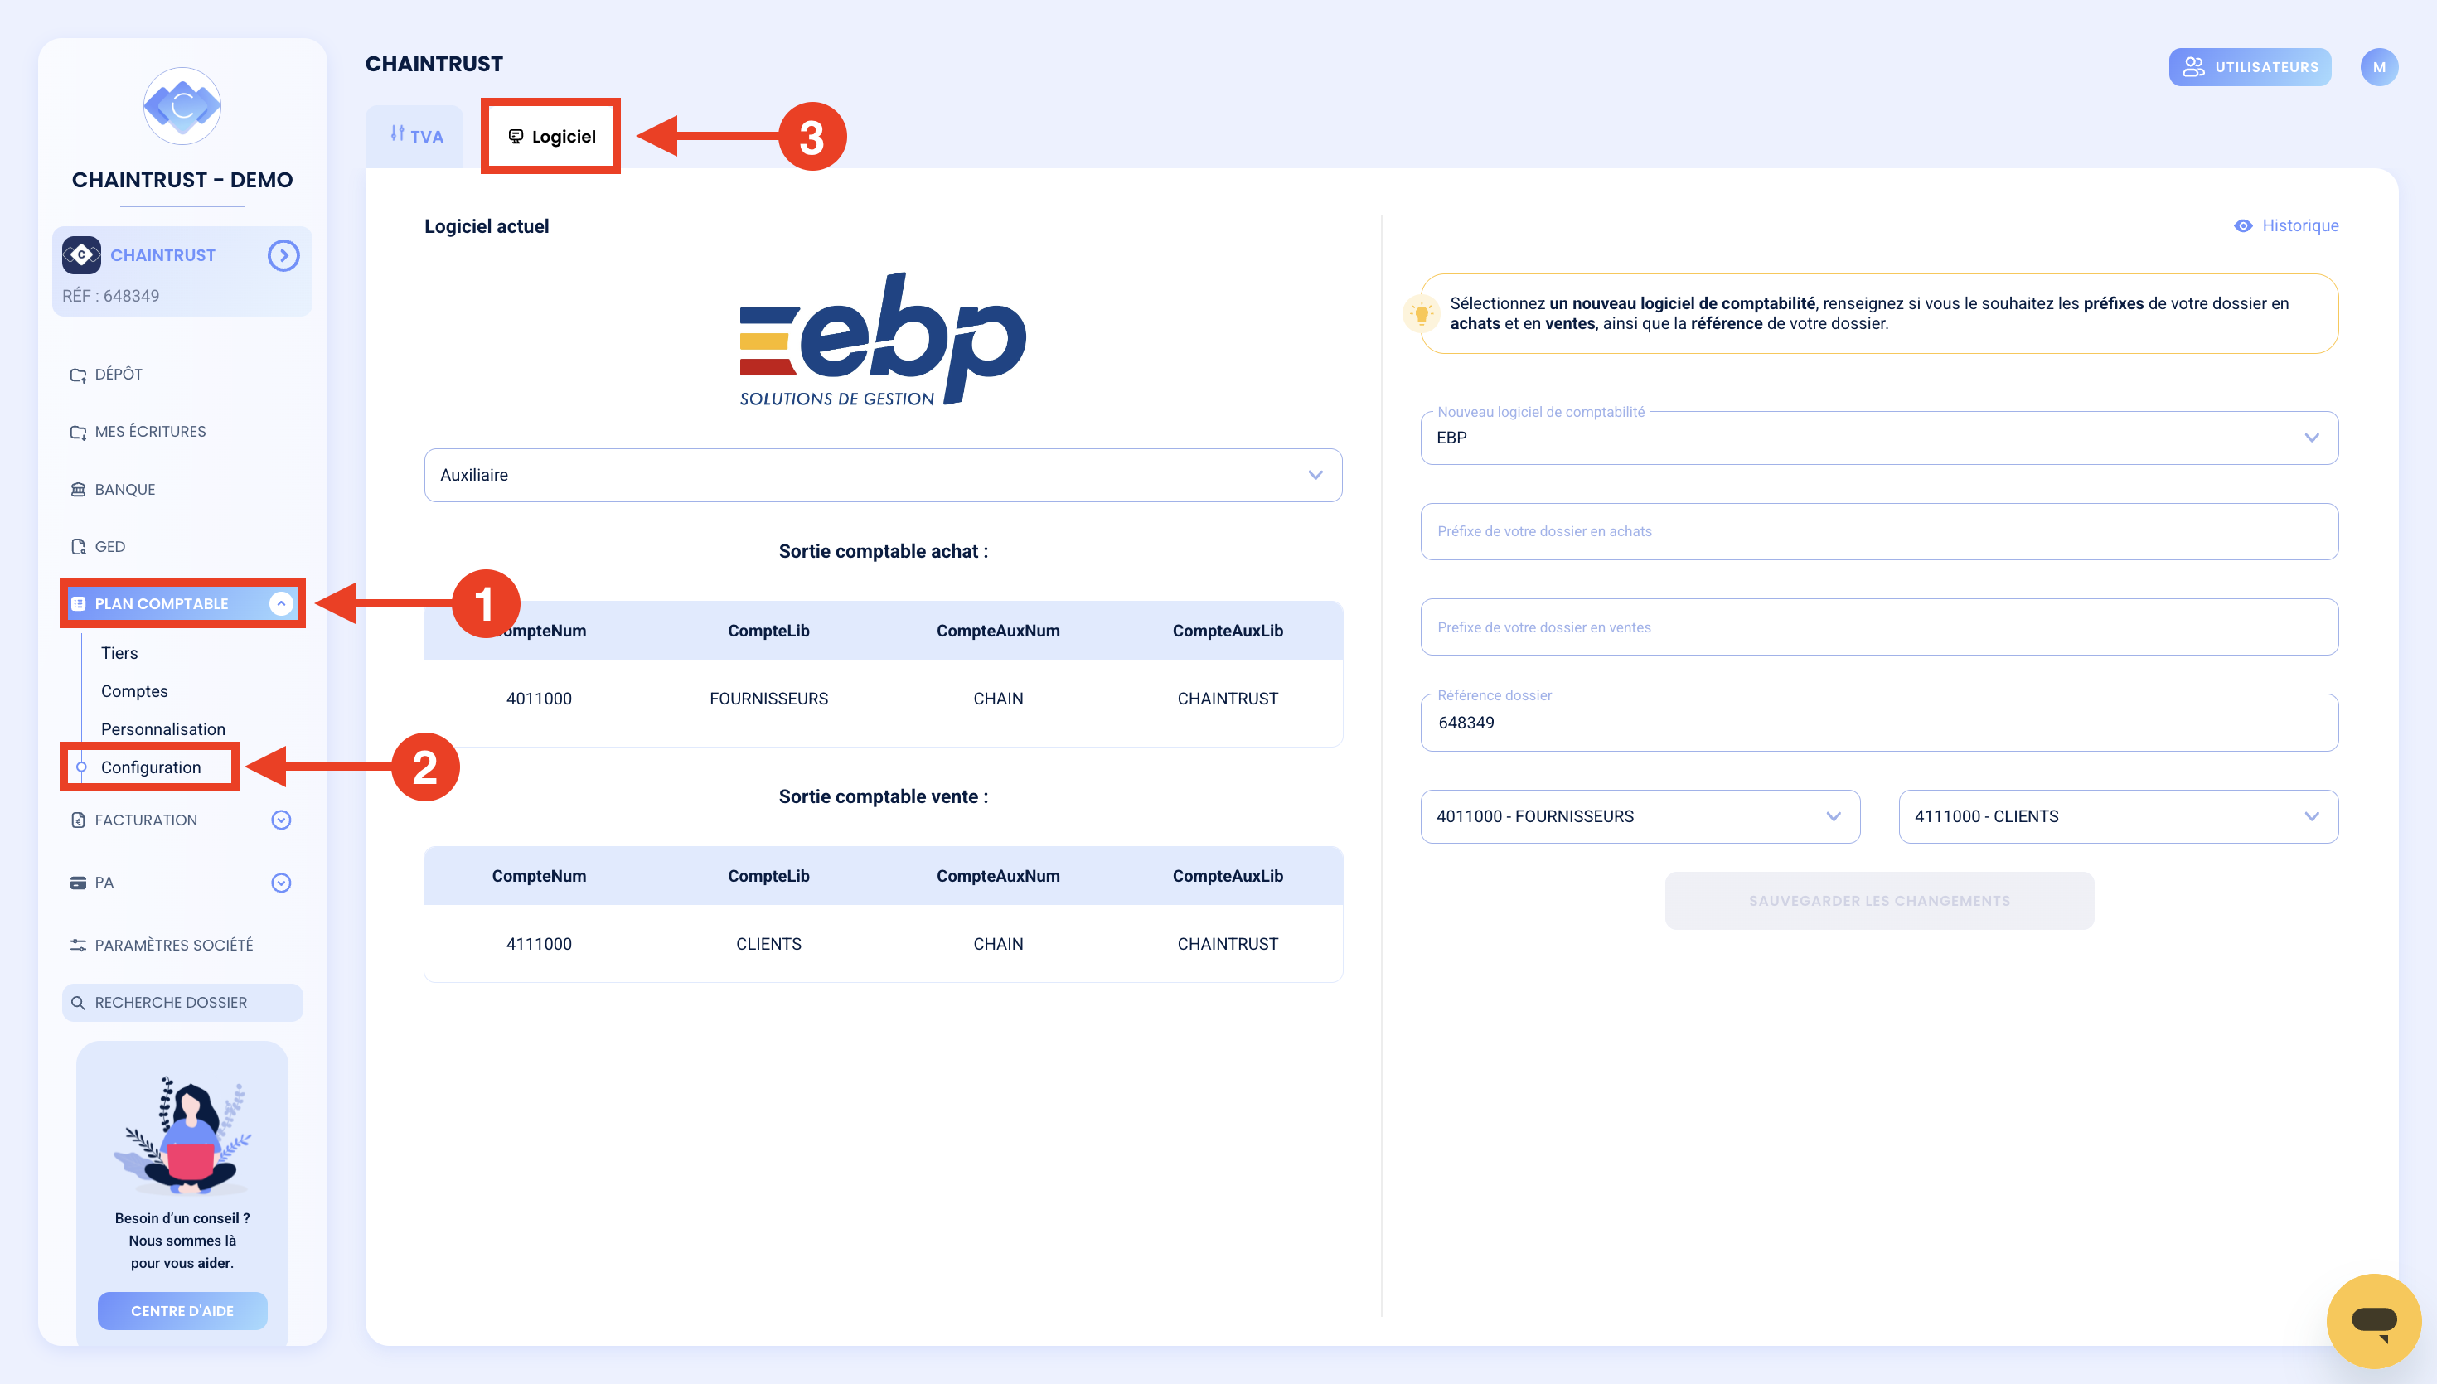Click the FACTURATION invoice icon
The image size is (2437, 1384).
coord(78,820)
